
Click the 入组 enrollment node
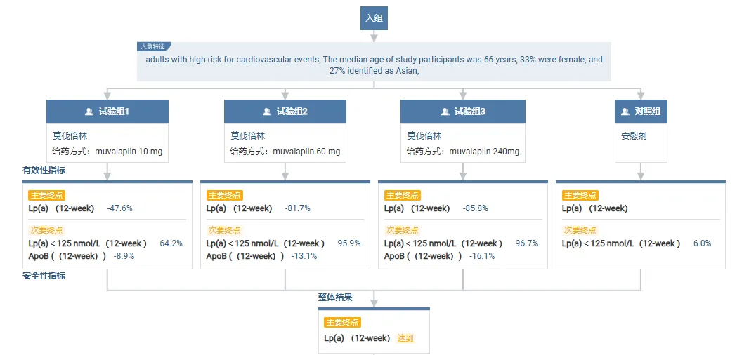click(x=374, y=18)
